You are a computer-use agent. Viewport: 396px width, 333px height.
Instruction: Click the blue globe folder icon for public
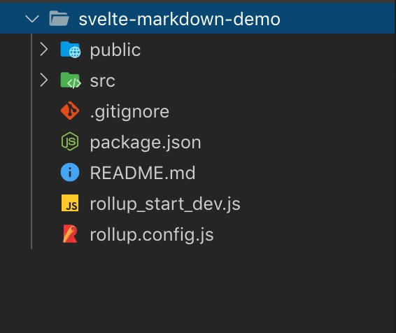pos(71,50)
